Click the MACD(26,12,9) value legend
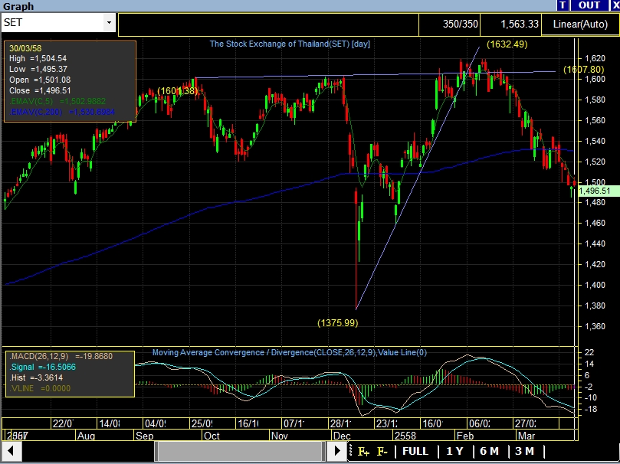Screen dimensions: 620x464 [x=61, y=356]
